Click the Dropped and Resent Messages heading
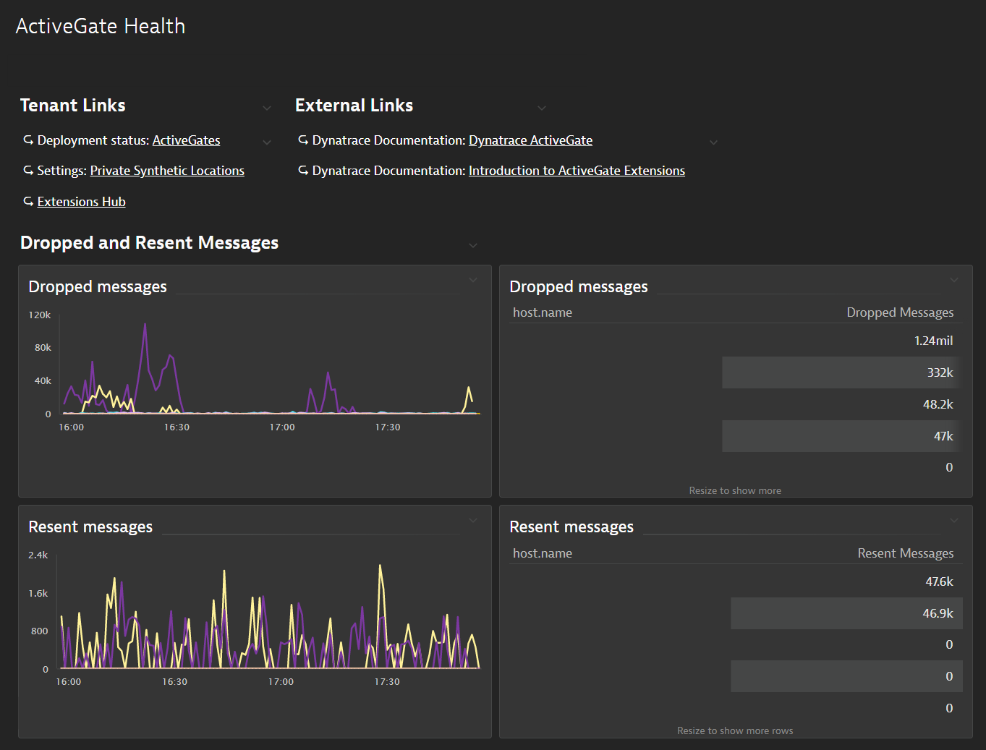 click(149, 243)
